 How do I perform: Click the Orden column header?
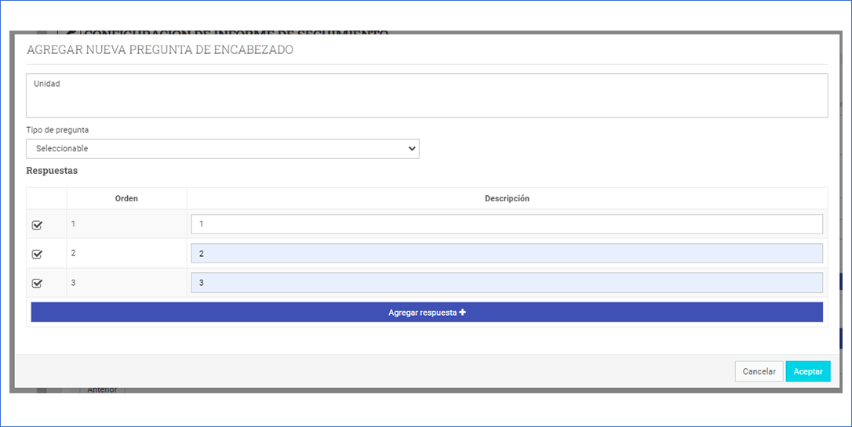126,199
